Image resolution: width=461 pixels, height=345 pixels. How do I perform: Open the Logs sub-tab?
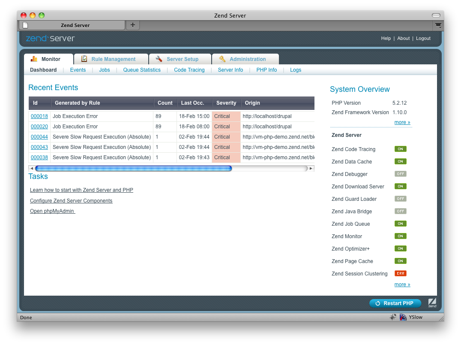(x=296, y=70)
